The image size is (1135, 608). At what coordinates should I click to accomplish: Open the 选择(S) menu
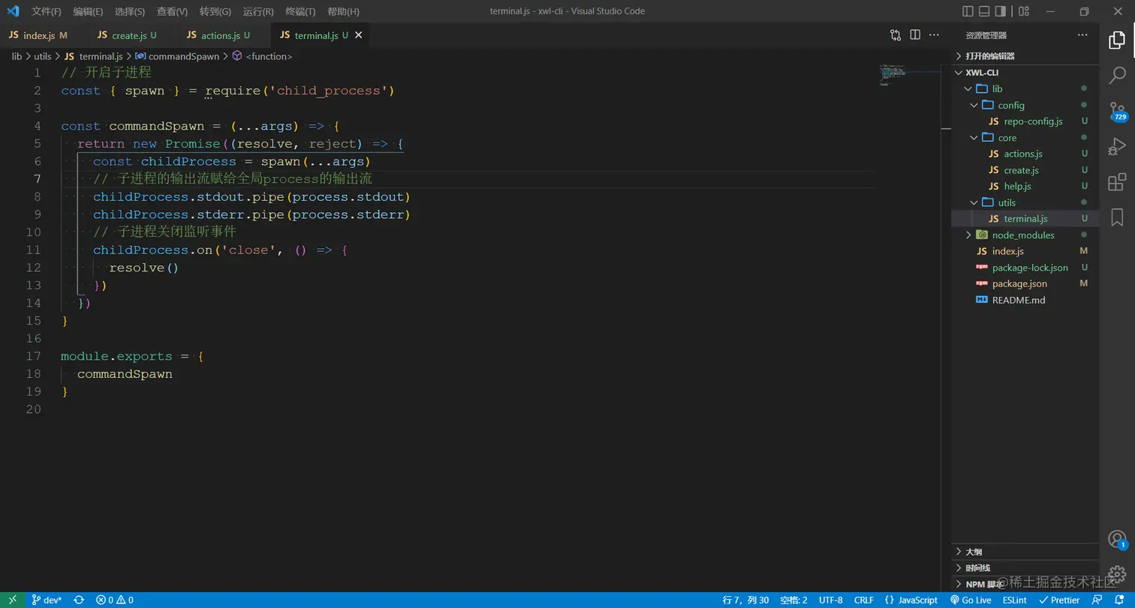click(130, 11)
